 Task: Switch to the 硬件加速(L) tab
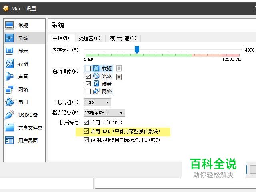123,38
